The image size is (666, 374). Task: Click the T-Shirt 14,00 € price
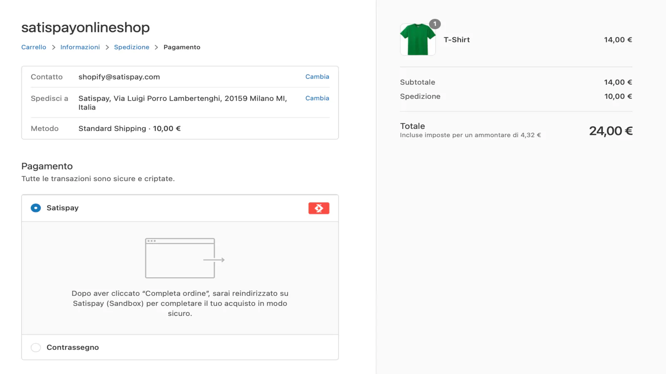tap(618, 39)
